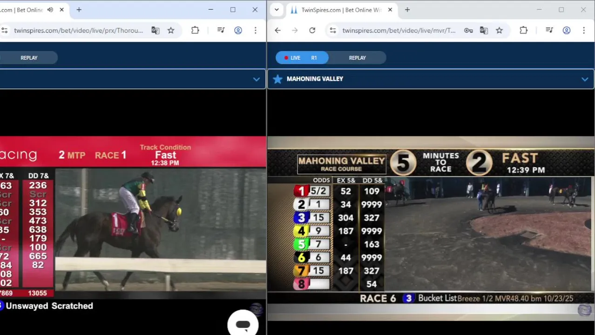The height and width of the screenshot is (335, 595).
Task: Go forward in right browser window
Action: tap(295, 30)
